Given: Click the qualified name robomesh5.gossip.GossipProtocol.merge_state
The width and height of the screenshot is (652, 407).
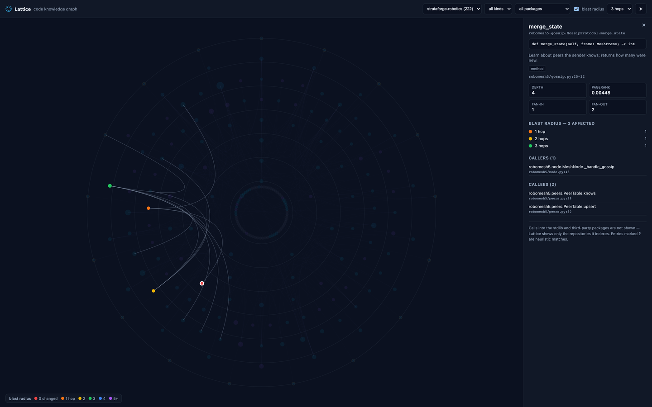Looking at the screenshot, I should (x=577, y=33).
